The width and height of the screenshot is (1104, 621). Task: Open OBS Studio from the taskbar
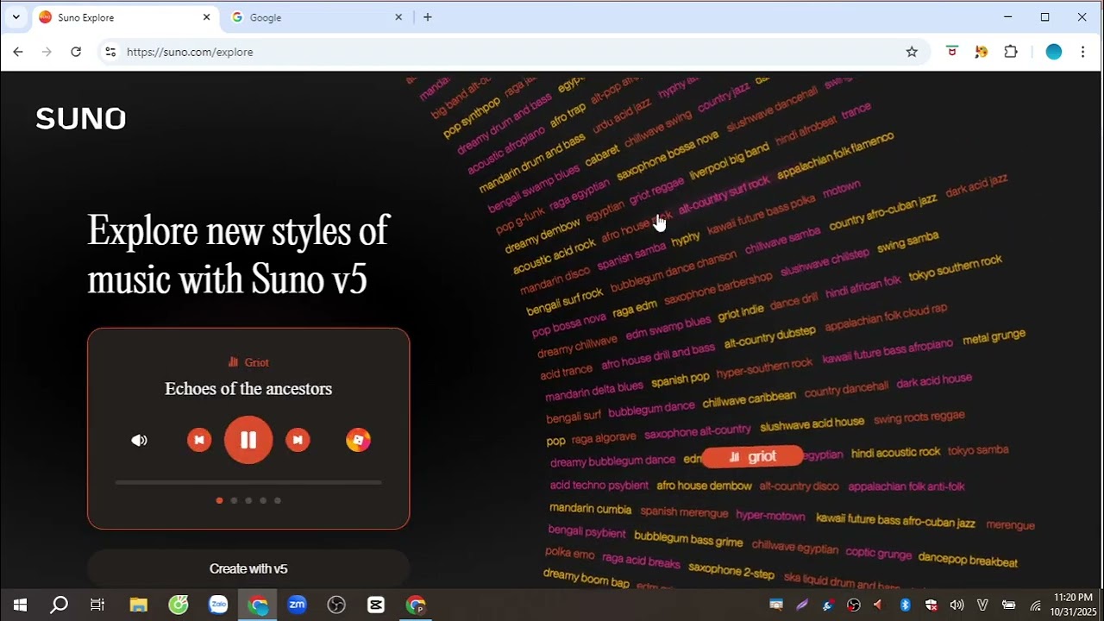pyautogui.click(x=336, y=605)
